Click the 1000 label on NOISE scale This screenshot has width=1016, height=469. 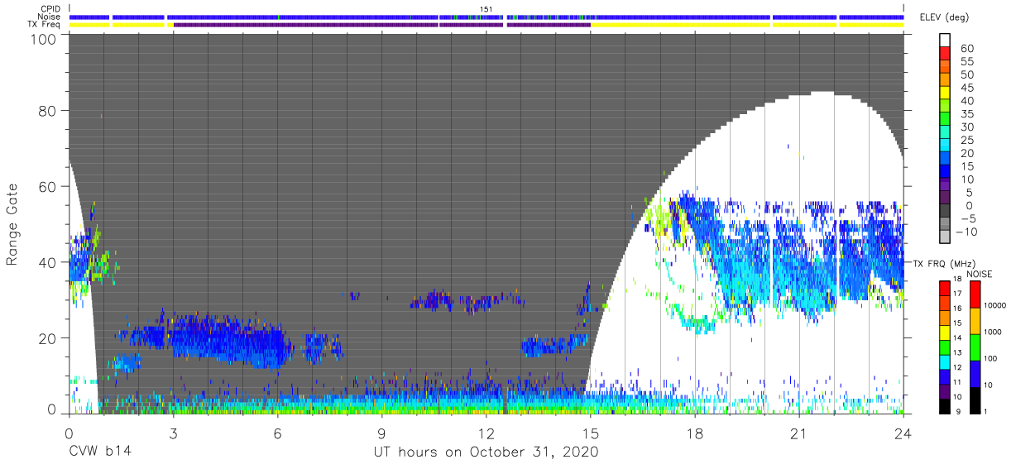992,332
